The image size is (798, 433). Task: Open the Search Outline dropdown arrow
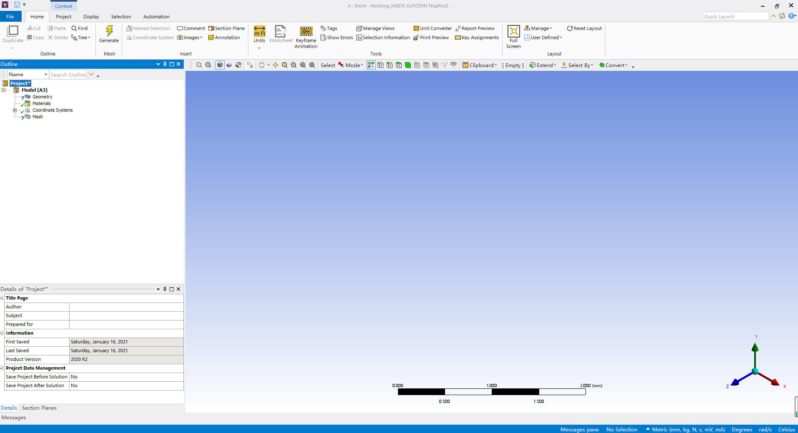point(91,74)
